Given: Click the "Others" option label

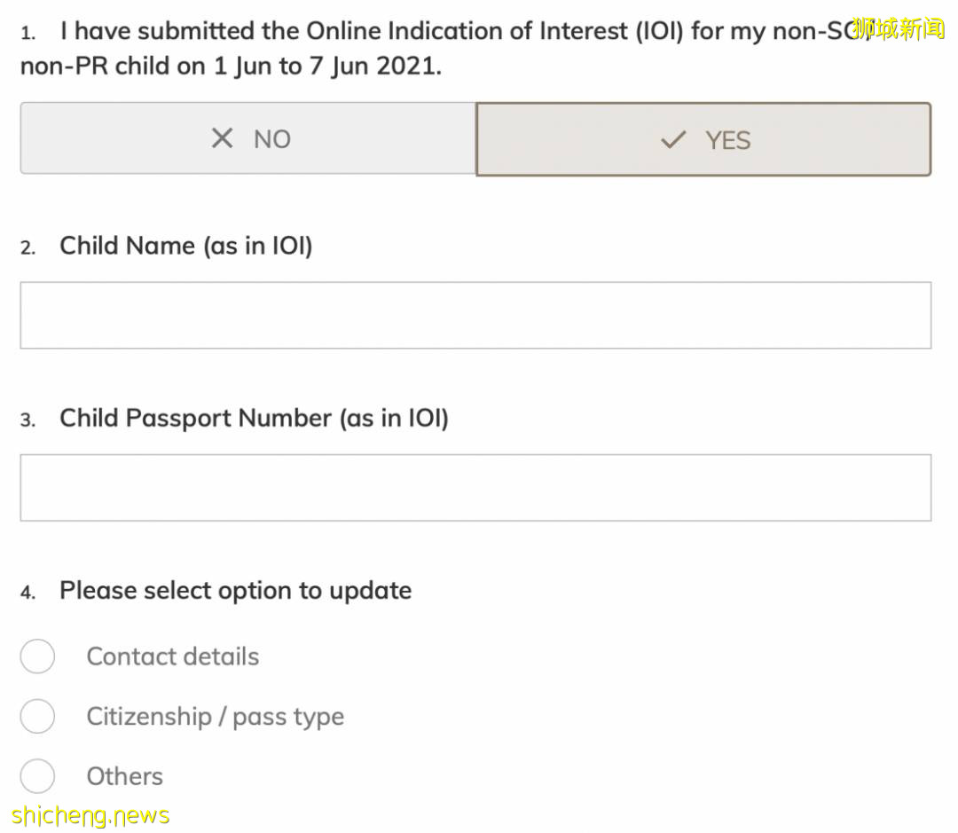Looking at the screenshot, I should tap(125, 776).
